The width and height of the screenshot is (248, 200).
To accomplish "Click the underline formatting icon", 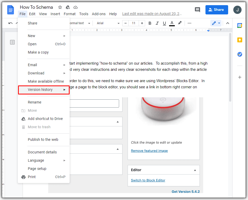I will pyautogui.click(x=164, y=23).
